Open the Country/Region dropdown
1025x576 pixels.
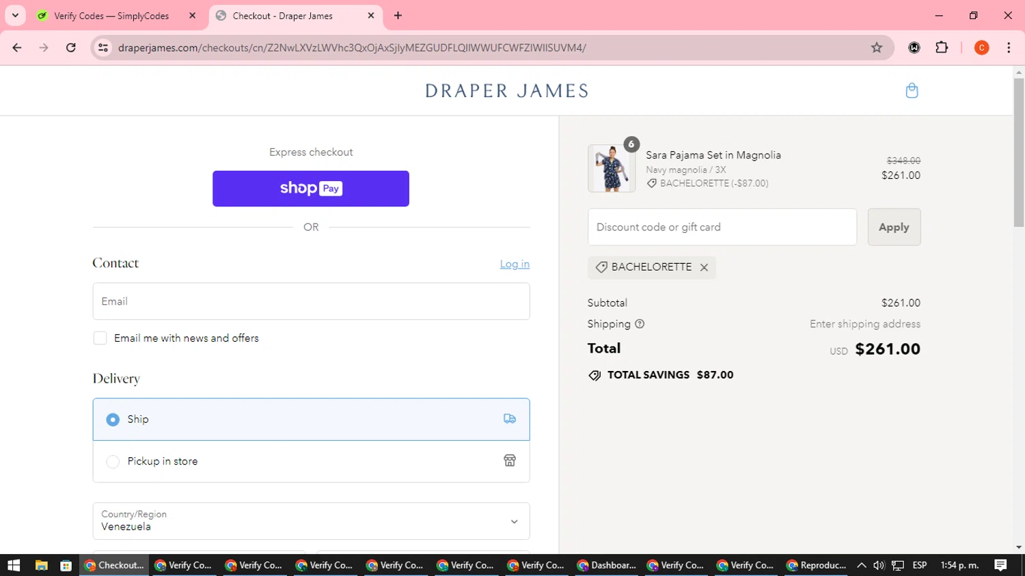click(x=311, y=521)
